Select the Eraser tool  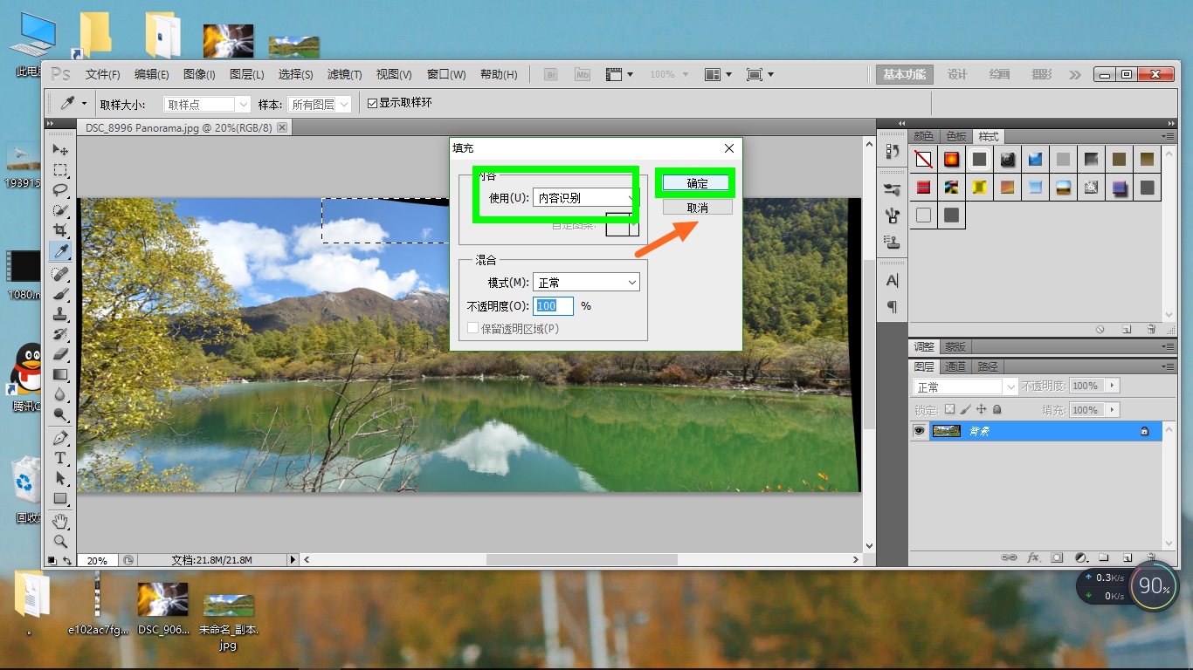point(60,354)
